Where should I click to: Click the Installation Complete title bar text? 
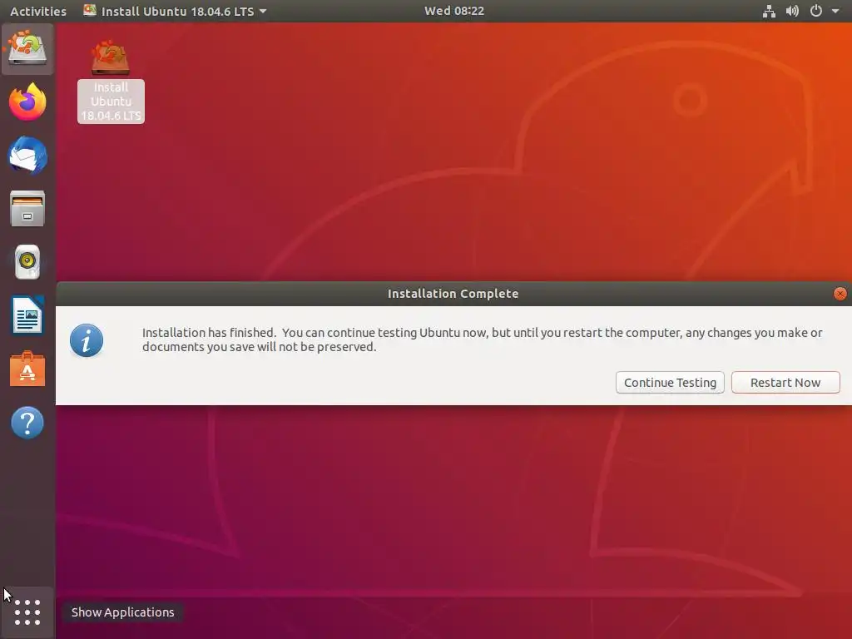[x=453, y=294]
